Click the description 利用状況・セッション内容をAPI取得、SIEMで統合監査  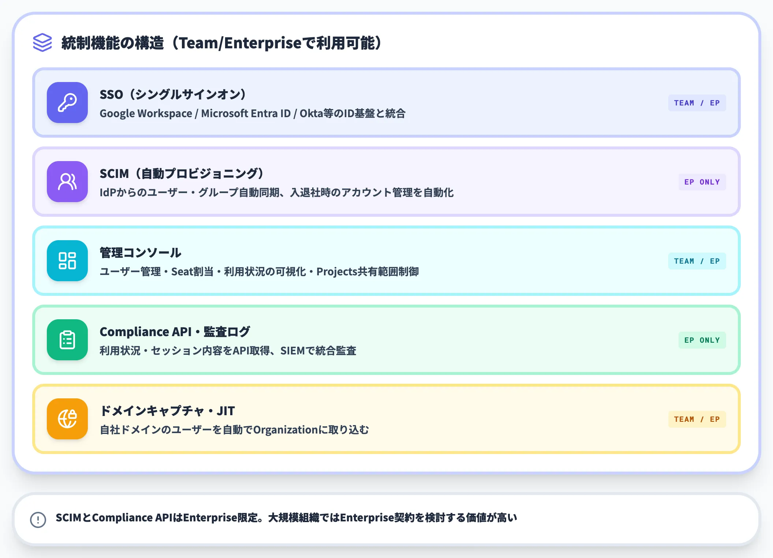[x=228, y=351]
